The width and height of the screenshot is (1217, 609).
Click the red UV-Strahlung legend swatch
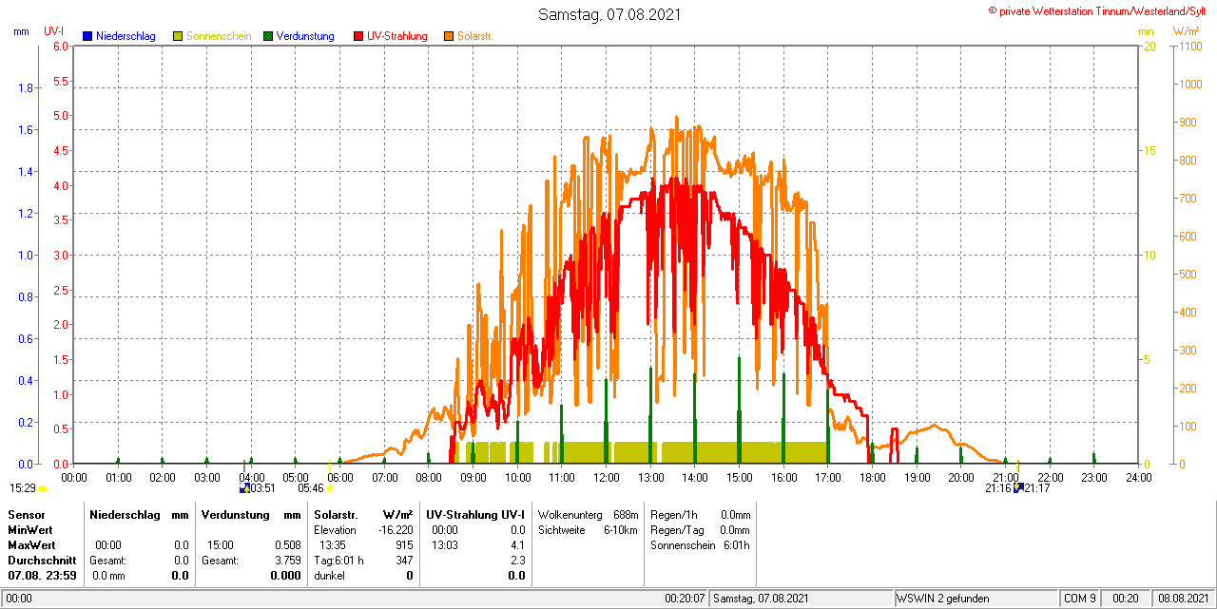point(358,36)
